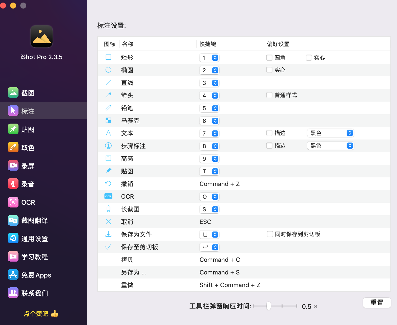Click the 点个赞吧 link
397x325 pixels.
coord(41,314)
